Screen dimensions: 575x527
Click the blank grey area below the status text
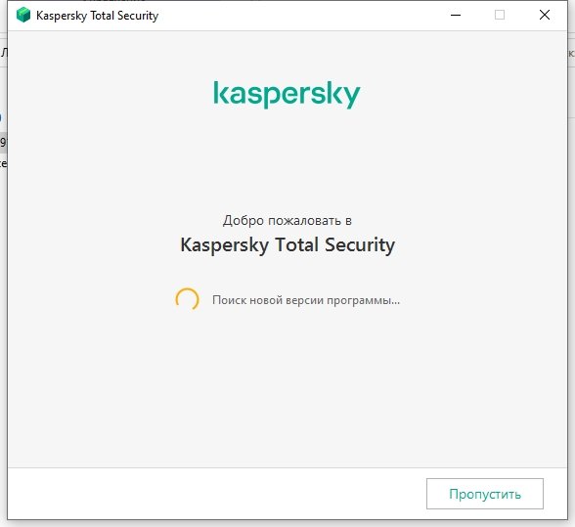coord(287,385)
